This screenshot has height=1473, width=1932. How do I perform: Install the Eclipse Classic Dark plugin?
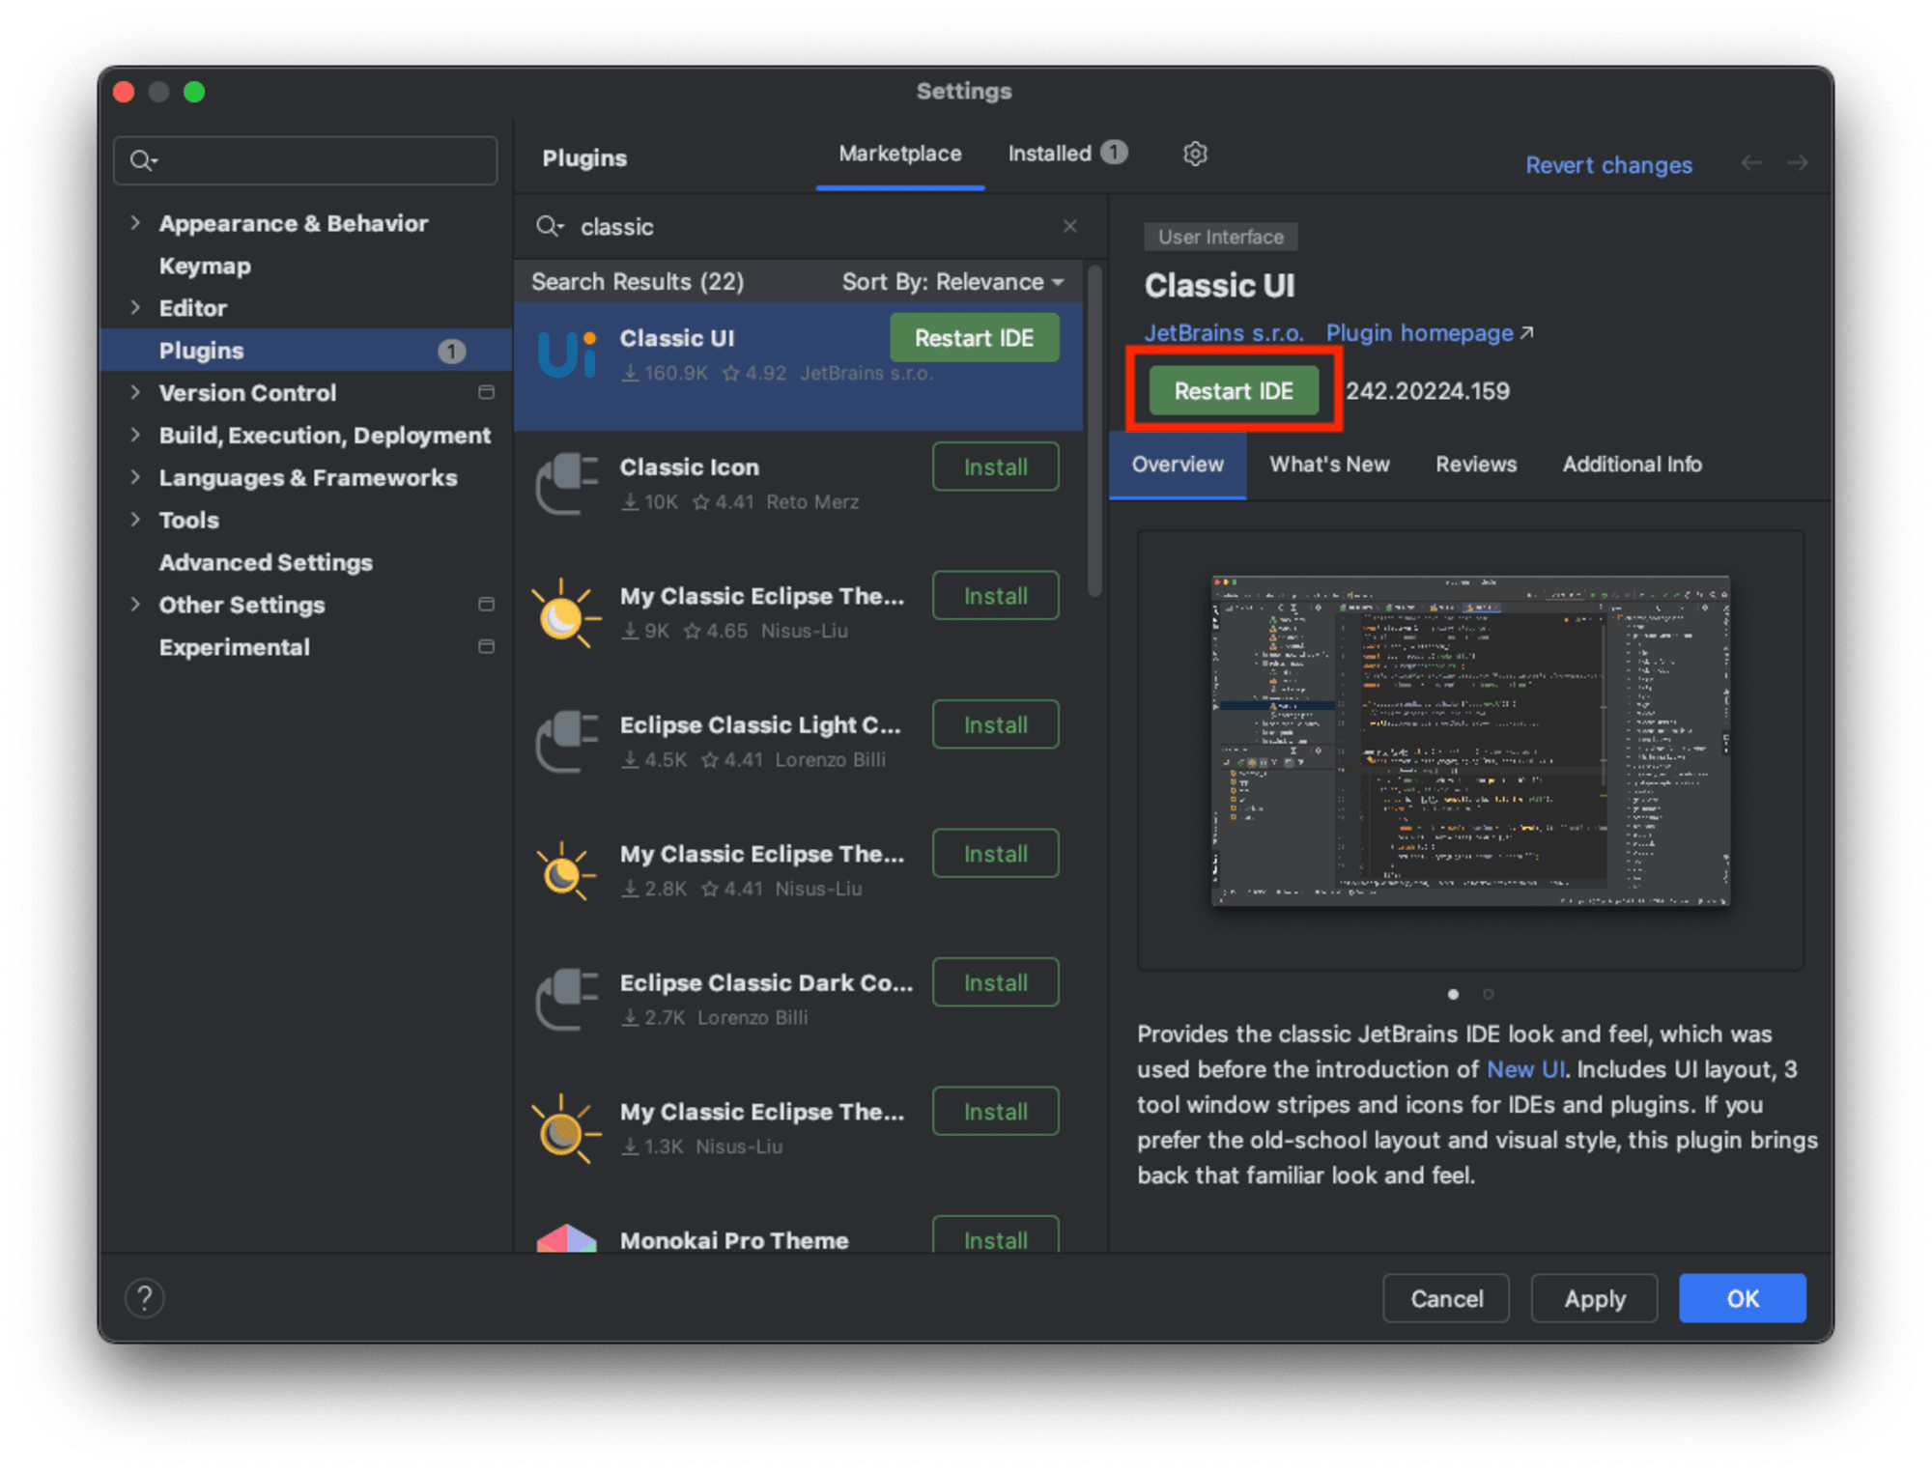click(x=995, y=983)
